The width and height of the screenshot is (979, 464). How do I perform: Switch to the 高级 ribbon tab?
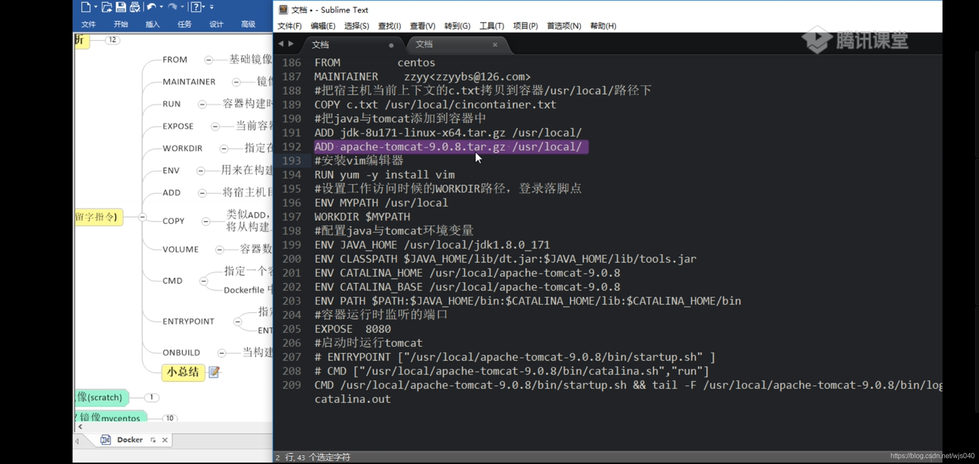(248, 24)
